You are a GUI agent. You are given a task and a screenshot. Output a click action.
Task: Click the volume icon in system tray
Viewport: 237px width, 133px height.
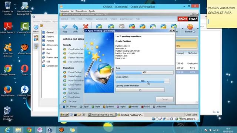pos(218,130)
